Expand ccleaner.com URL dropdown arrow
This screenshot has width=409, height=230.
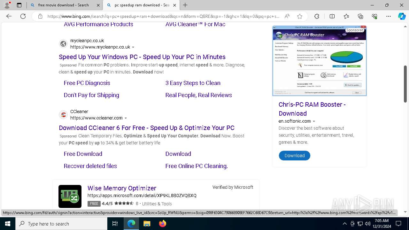pos(126,118)
